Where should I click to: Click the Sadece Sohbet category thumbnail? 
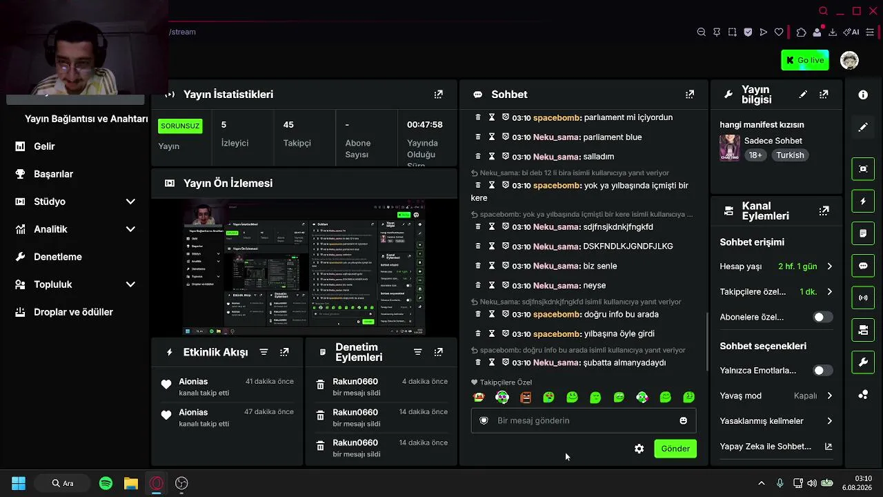(730, 148)
